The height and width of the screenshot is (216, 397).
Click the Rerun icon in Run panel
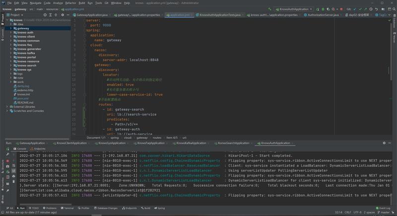click(7, 149)
